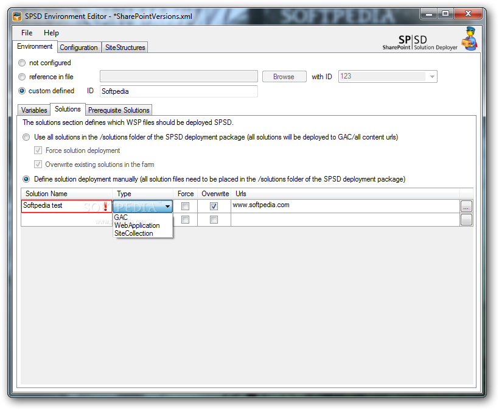This screenshot has height=410, width=499.
Task: Select the Solutions tab
Action: [x=68, y=109]
